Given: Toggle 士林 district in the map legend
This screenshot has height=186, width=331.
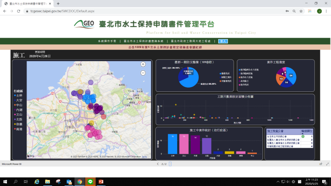Looking at the screenshot, I should [x=18, y=96].
